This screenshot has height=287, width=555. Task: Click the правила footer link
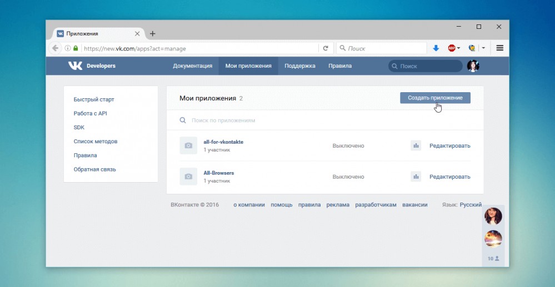click(x=309, y=204)
